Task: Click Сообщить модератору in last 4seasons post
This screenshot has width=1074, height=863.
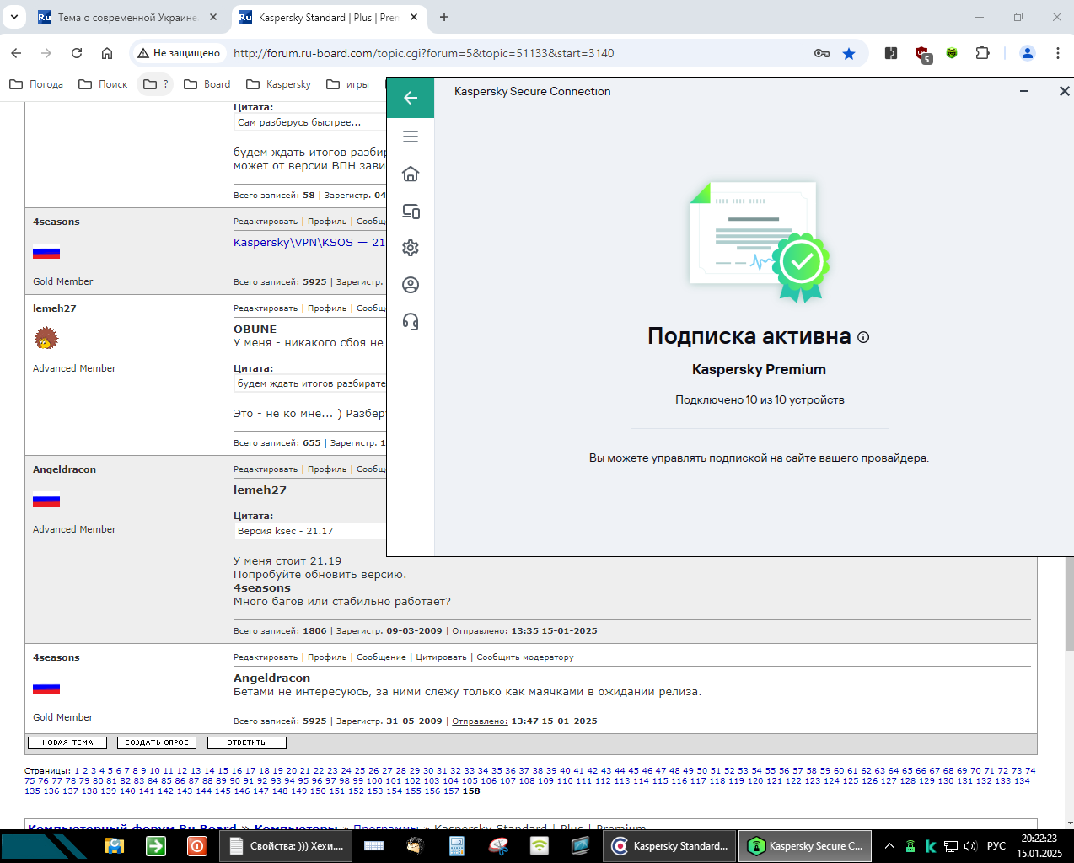Action: click(525, 657)
